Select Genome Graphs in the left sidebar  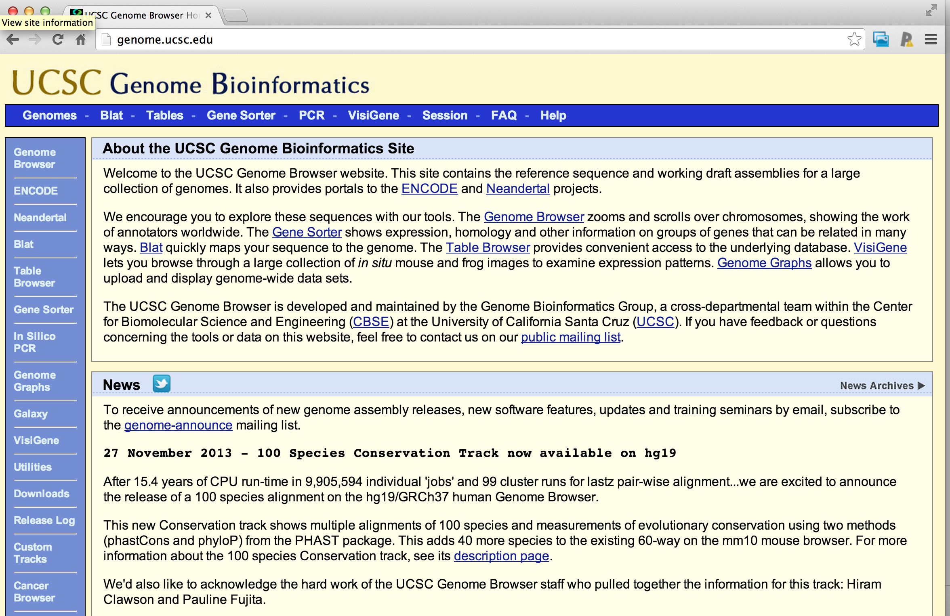[35, 381]
